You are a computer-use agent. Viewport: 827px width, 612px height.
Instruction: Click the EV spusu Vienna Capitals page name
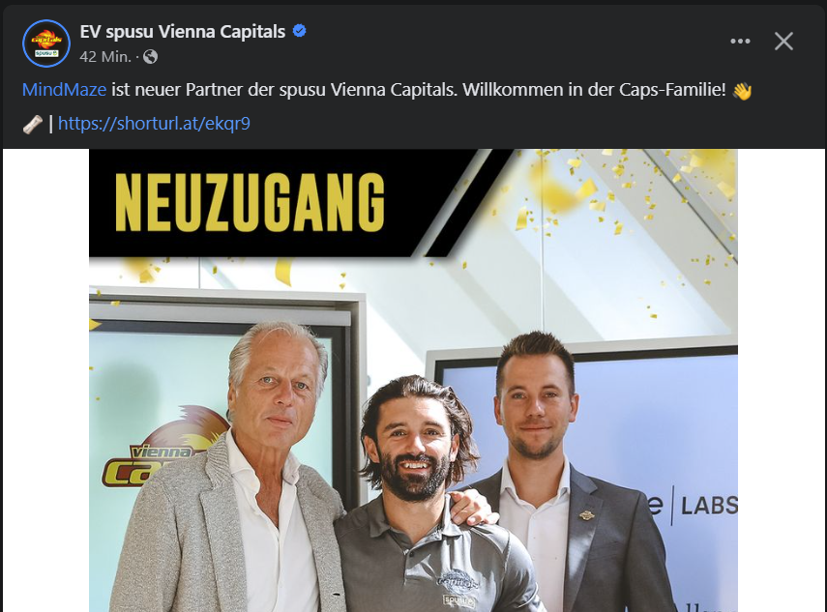click(x=183, y=32)
